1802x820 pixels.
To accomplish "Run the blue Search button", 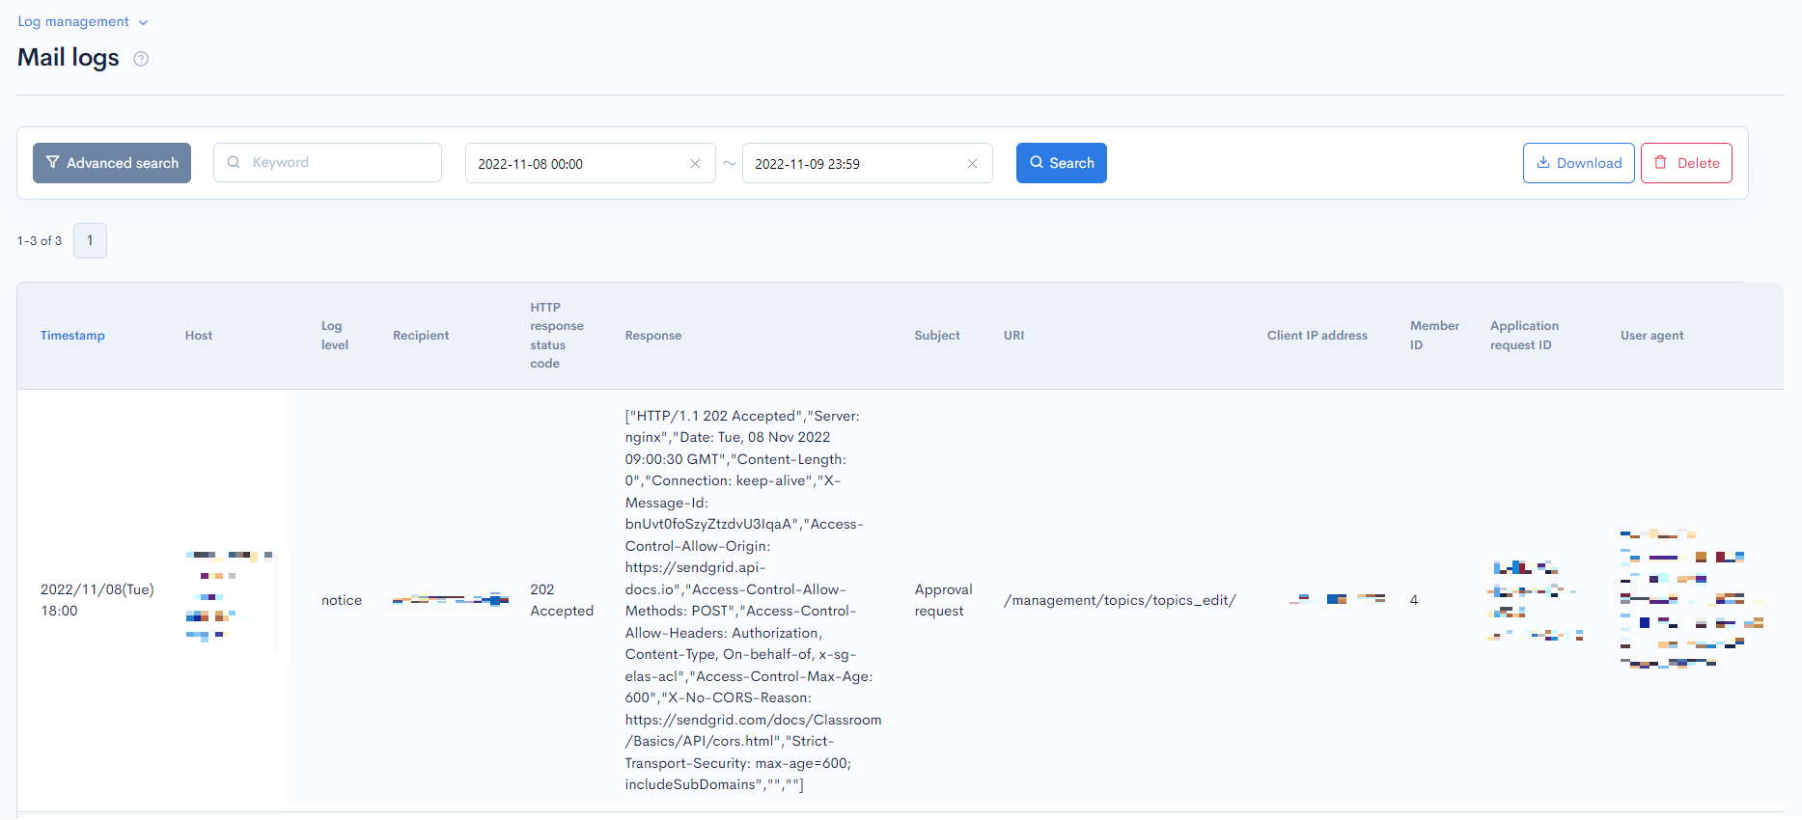I will coord(1062,163).
